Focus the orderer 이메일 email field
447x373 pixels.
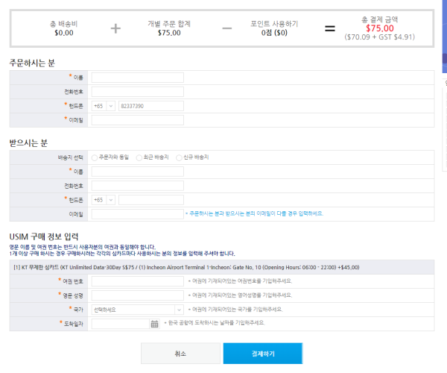click(x=137, y=120)
